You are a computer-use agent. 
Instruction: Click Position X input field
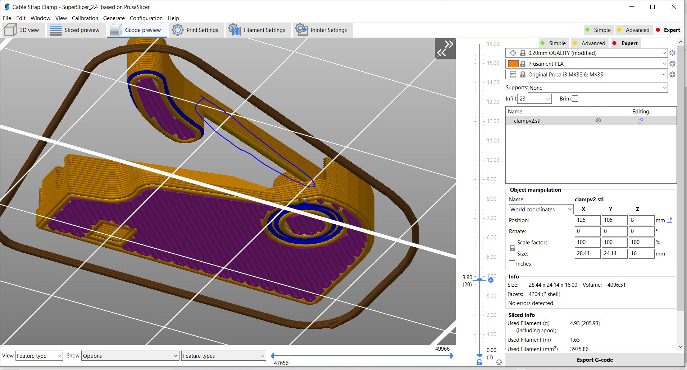coord(587,220)
